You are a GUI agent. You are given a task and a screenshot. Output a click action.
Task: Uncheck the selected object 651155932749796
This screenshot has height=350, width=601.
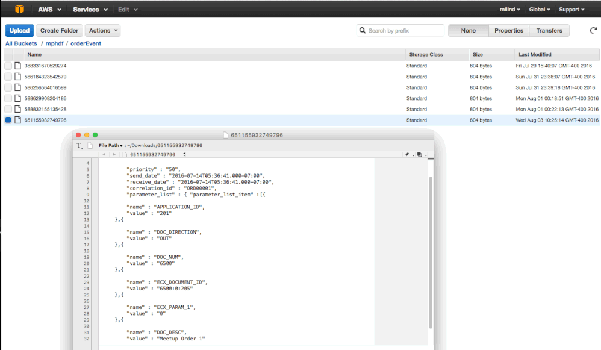pos(7,120)
